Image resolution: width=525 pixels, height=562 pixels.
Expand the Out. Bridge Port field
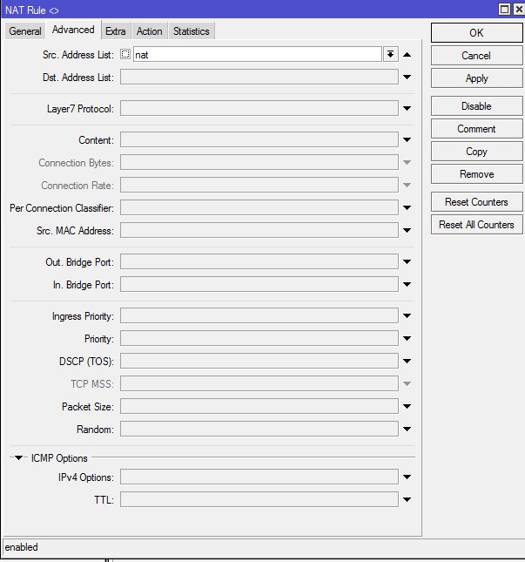(x=407, y=262)
